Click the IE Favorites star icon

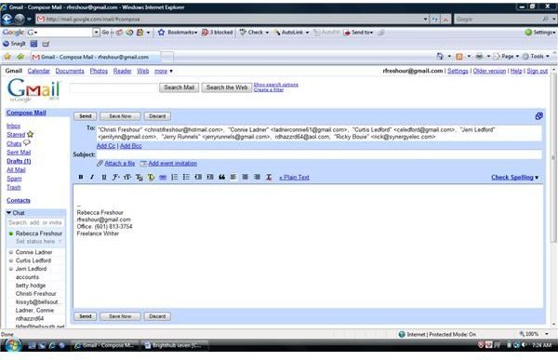[7, 57]
